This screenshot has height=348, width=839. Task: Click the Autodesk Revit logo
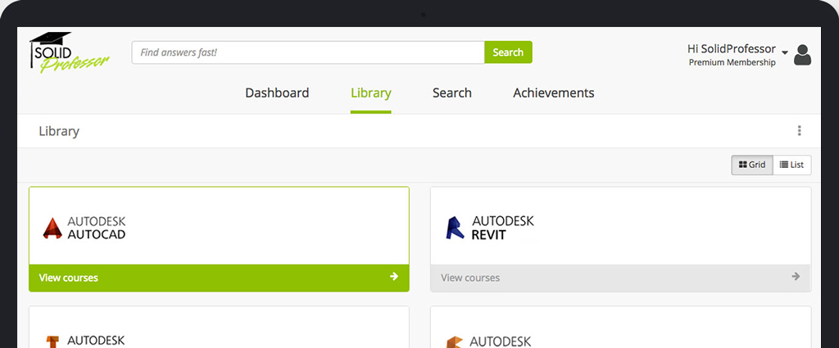489,228
